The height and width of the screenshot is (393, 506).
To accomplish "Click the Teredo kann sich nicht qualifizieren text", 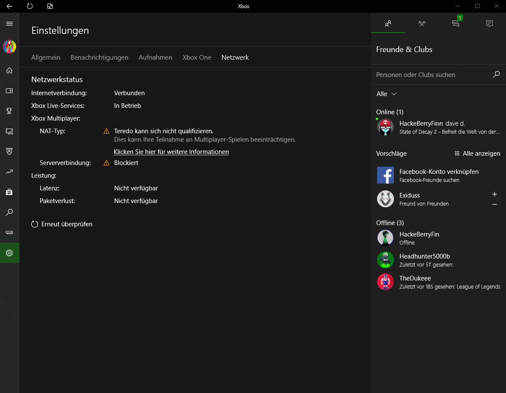I will (x=164, y=131).
